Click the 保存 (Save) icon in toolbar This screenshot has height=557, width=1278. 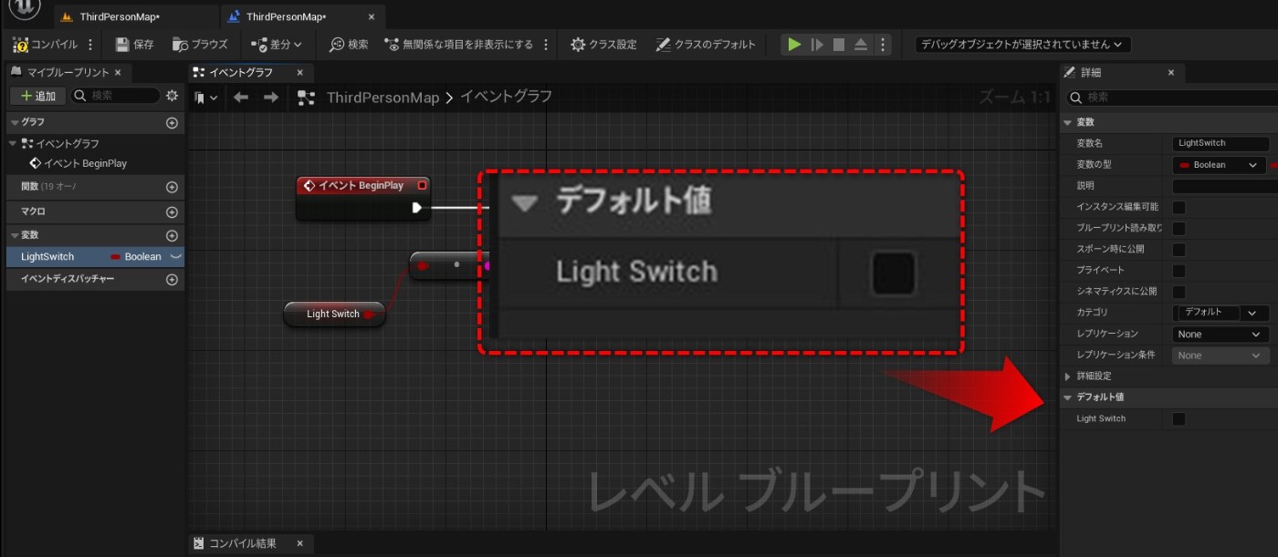point(120,43)
